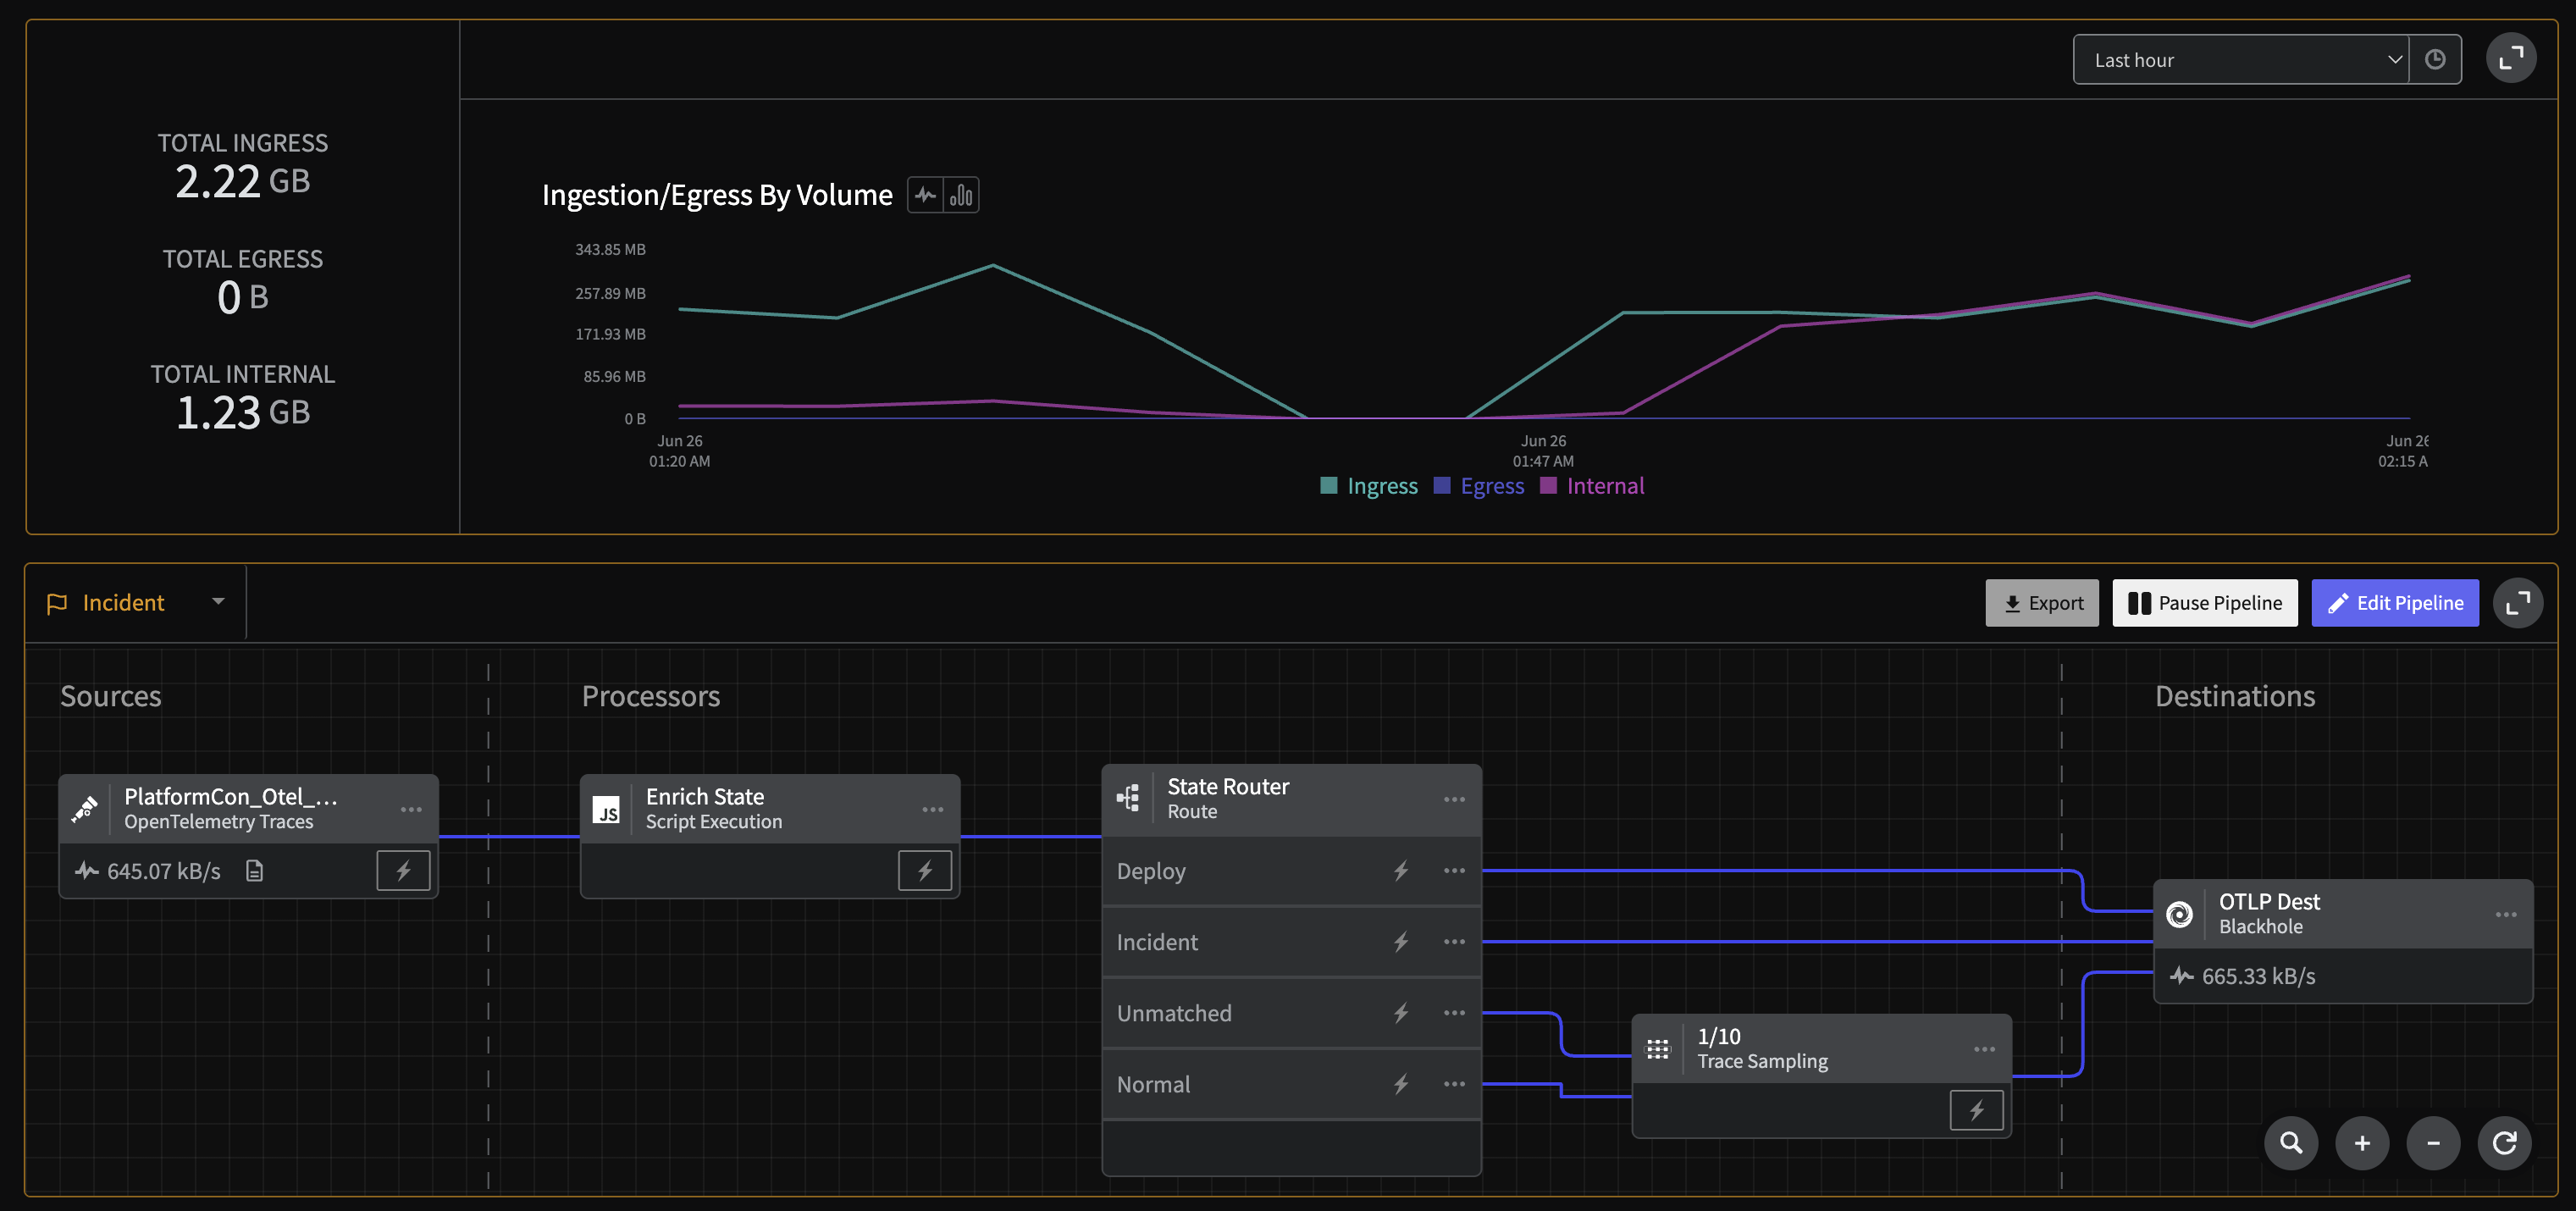Open the Incident view dropdown
Image resolution: width=2576 pixels, height=1211 pixels.
136,603
